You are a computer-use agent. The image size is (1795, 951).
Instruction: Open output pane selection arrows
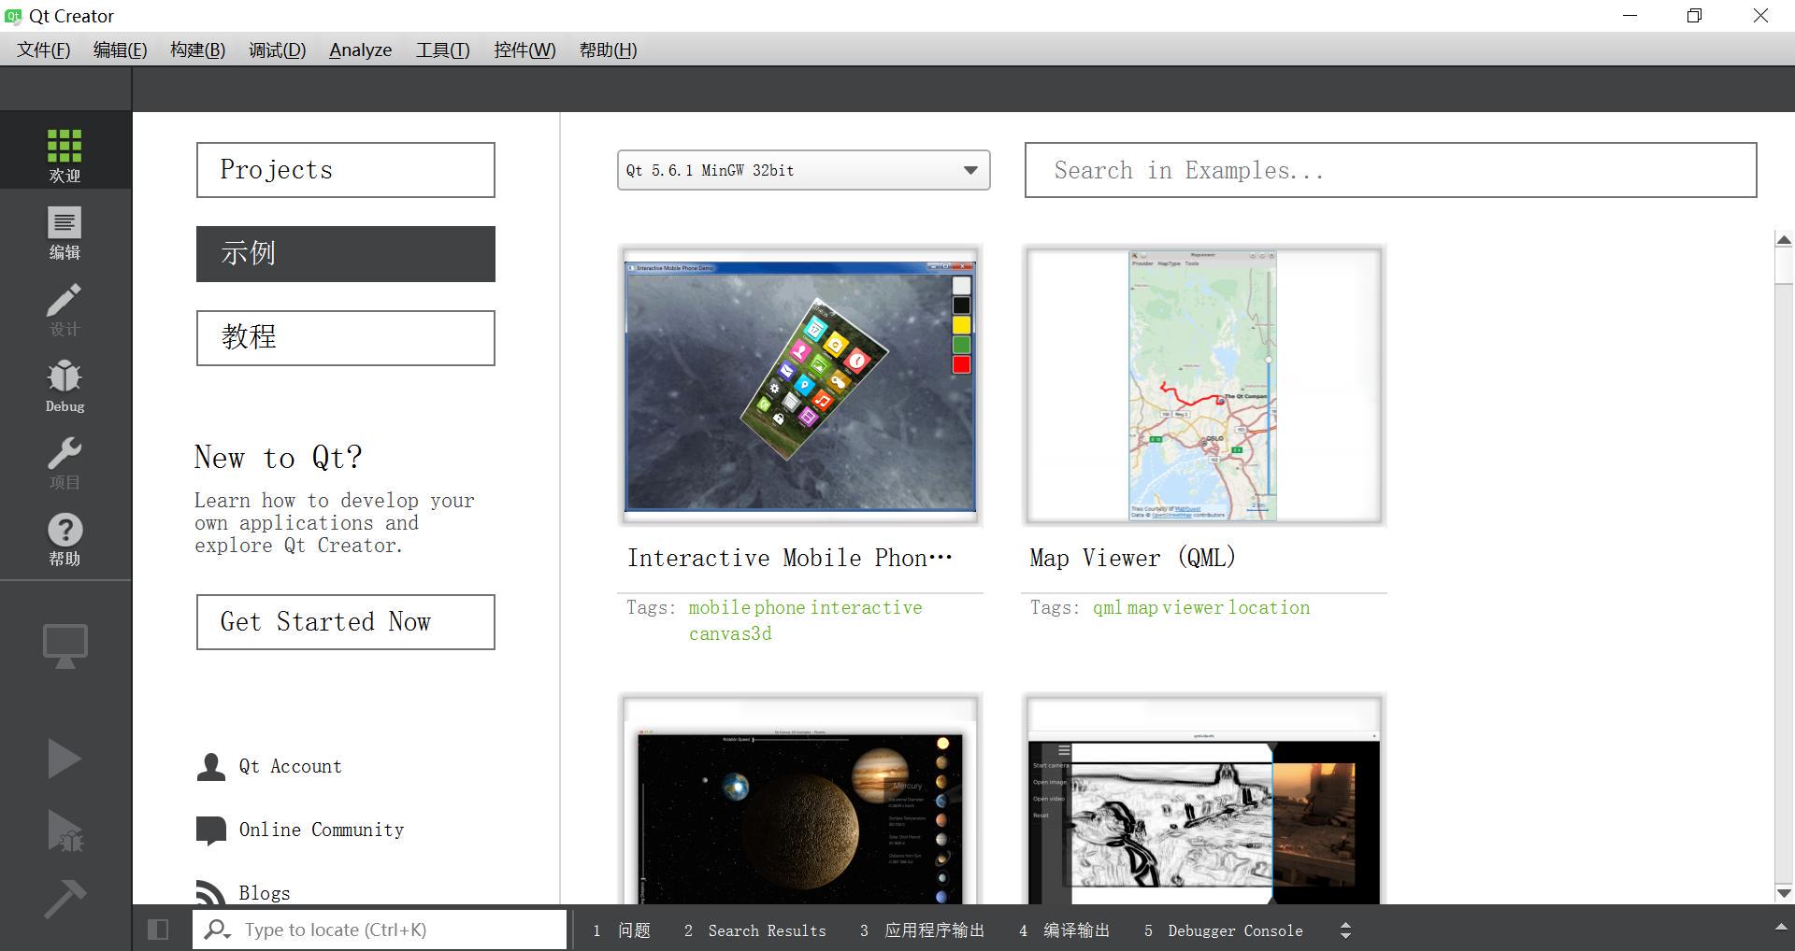point(1345,930)
